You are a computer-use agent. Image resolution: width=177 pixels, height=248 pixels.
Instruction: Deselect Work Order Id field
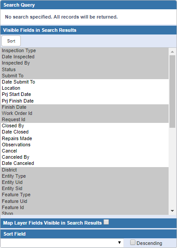[85, 114]
